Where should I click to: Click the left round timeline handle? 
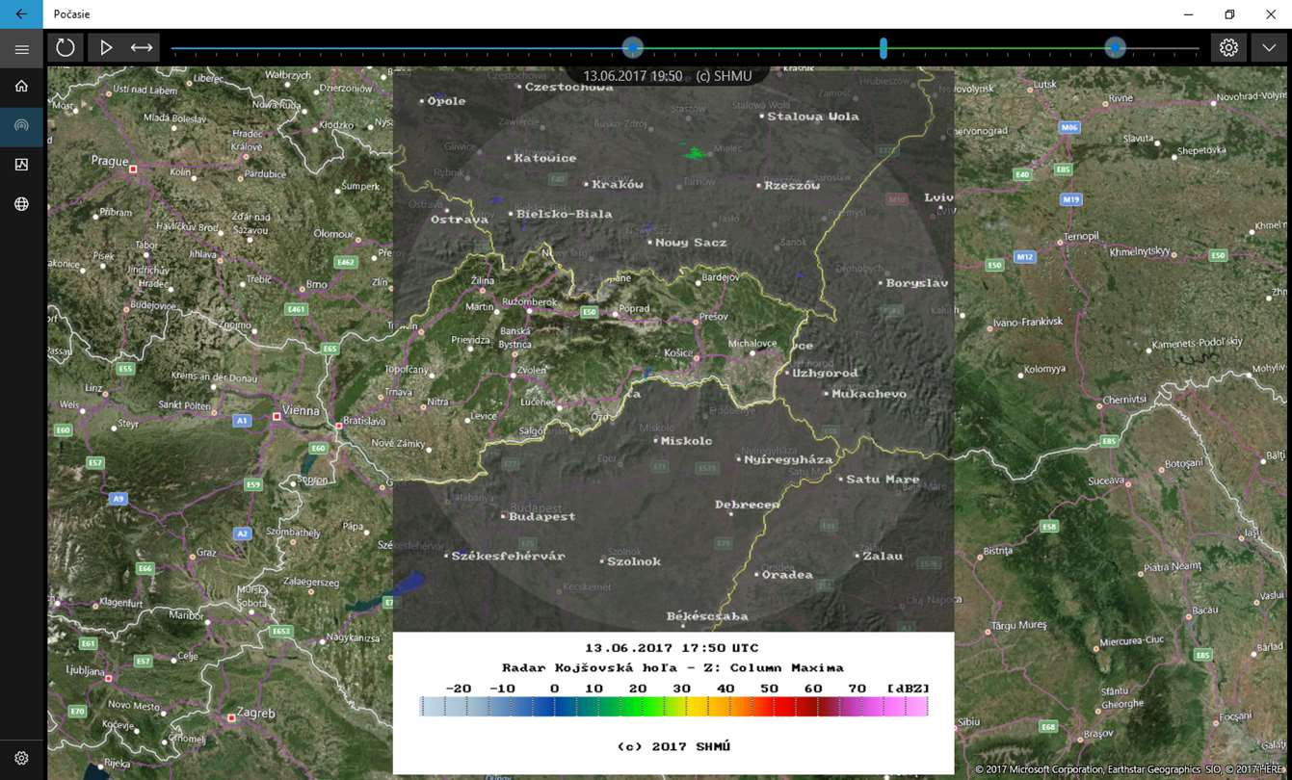pyautogui.click(x=632, y=47)
